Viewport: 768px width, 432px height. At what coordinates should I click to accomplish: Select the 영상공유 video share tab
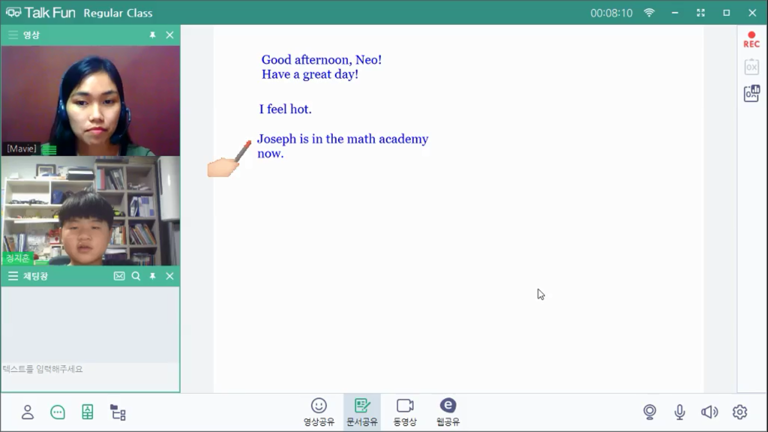point(319,412)
